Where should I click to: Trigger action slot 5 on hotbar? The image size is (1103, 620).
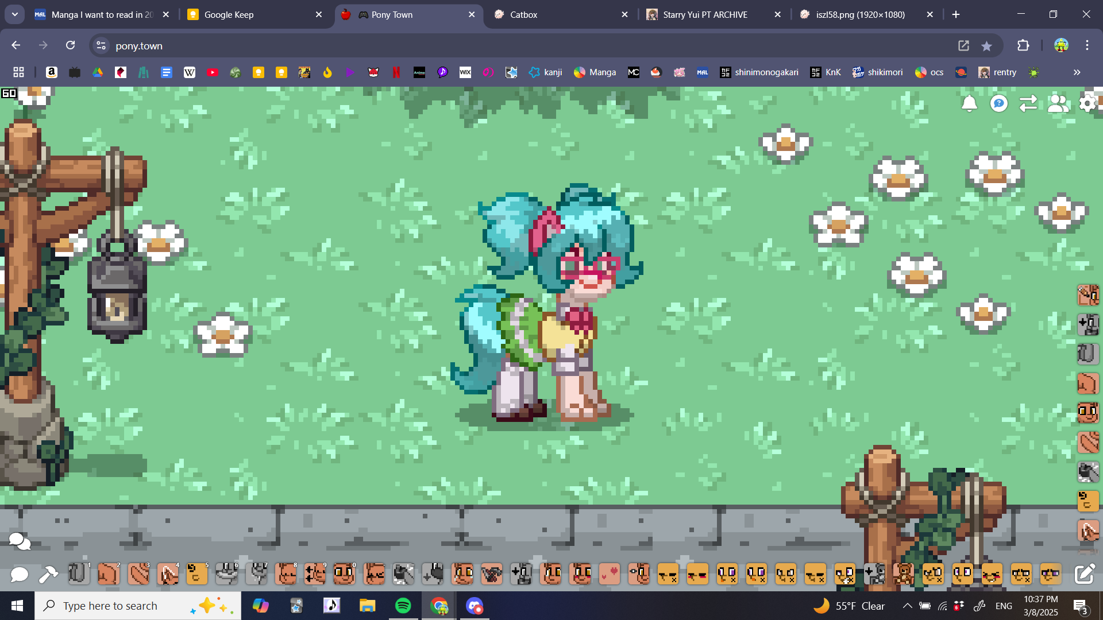197,573
